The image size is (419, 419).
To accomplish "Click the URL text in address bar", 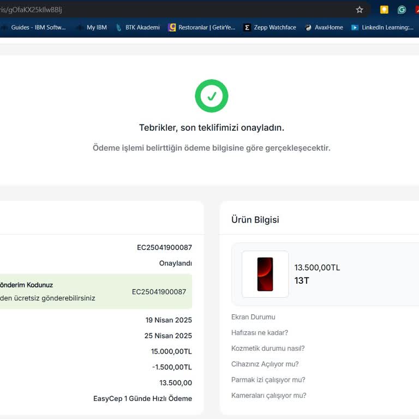I will pyautogui.click(x=31, y=10).
